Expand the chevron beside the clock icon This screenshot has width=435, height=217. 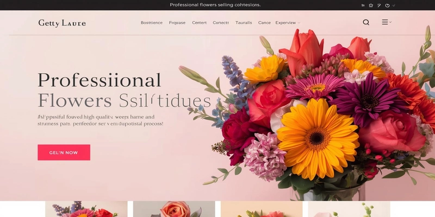point(394,5)
